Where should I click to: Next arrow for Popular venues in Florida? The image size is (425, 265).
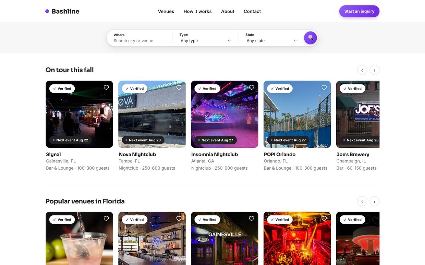374,201
